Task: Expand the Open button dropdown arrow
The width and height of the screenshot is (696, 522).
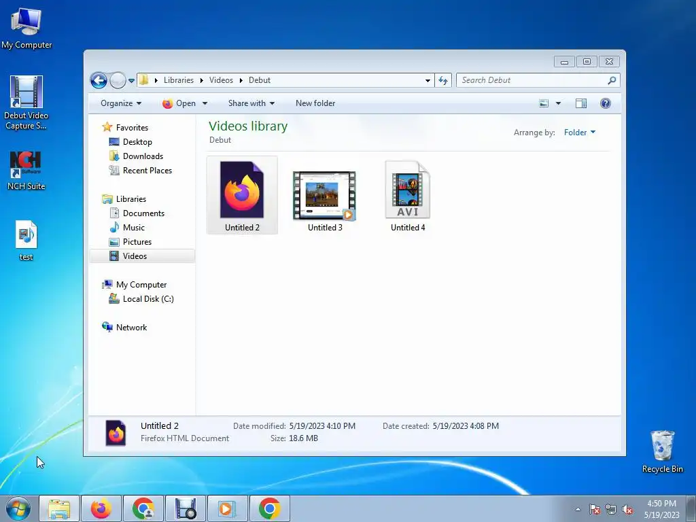Action: pos(205,103)
